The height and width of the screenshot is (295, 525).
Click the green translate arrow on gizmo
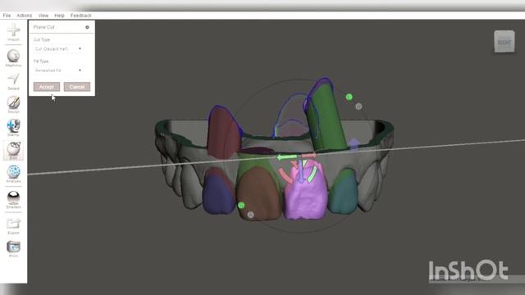coord(286,157)
